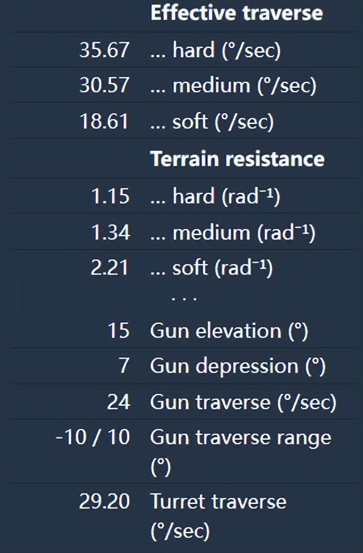Select the medium (°/sec) row label

[233, 86]
